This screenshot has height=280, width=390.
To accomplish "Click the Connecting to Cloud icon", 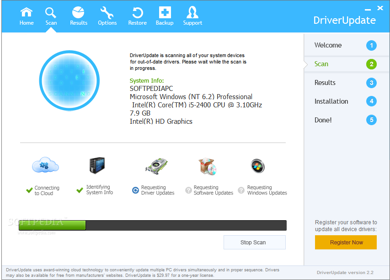I will pyautogui.click(x=45, y=165).
